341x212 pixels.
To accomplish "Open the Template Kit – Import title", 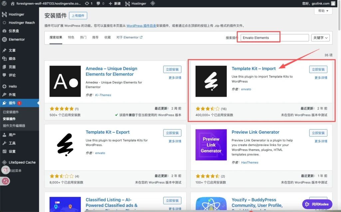I will tap(253, 68).
